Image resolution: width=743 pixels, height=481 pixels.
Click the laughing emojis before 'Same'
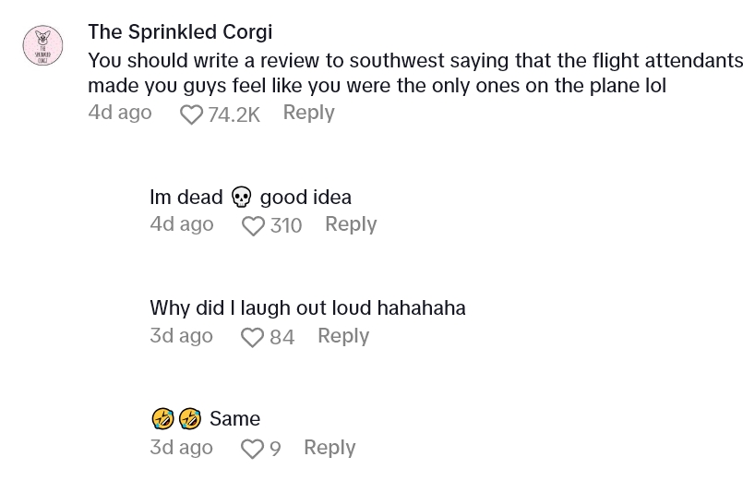tap(176, 419)
